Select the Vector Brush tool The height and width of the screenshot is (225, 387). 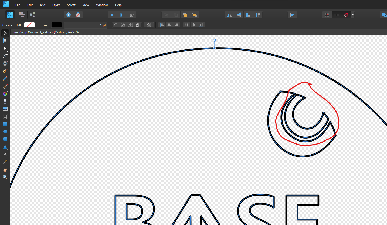pyautogui.click(x=5, y=86)
